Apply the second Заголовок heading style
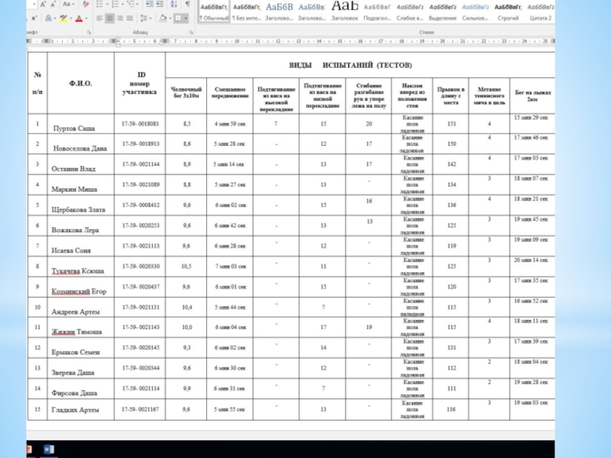 [x=312, y=11]
